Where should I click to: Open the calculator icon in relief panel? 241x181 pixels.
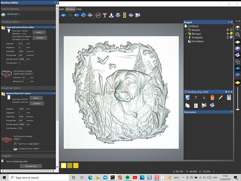[229, 97]
